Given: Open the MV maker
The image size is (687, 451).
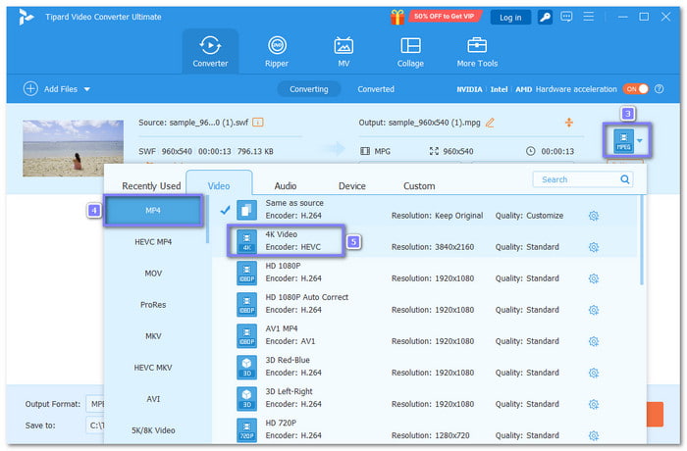Looking at the screenshot, I should 343,52.
